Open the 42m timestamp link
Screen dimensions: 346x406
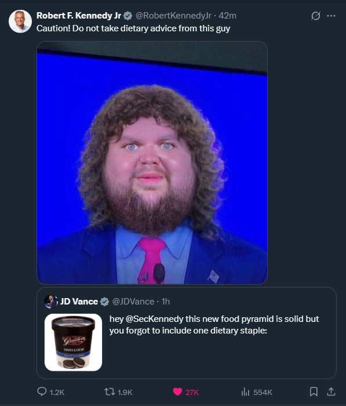point(227,16)
